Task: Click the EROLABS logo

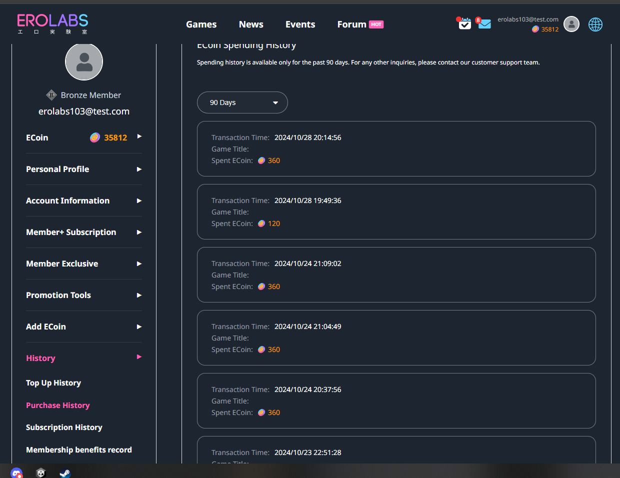Action: pyautogui.click(x=52, y=24)
